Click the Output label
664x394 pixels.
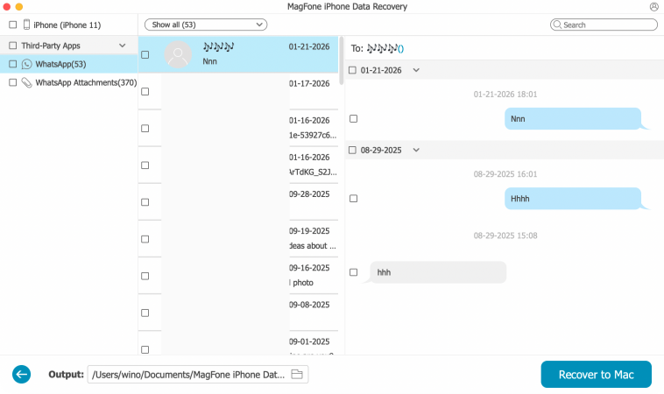click(66, 374)
